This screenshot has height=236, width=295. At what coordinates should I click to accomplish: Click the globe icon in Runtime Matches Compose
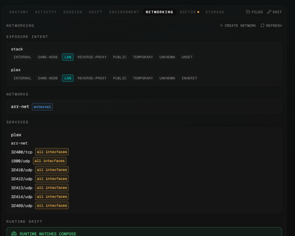(14, 234)
